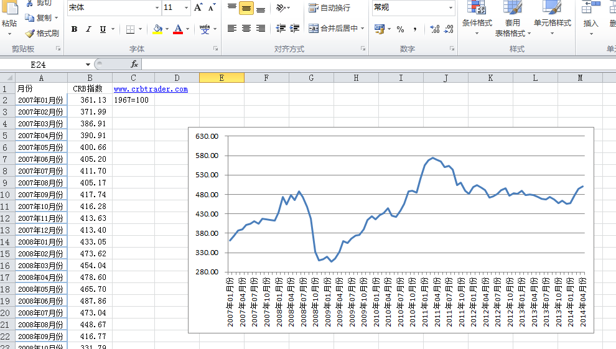Apply comma style icon
The image size is (616, 349).
click(x=415, y=29)
